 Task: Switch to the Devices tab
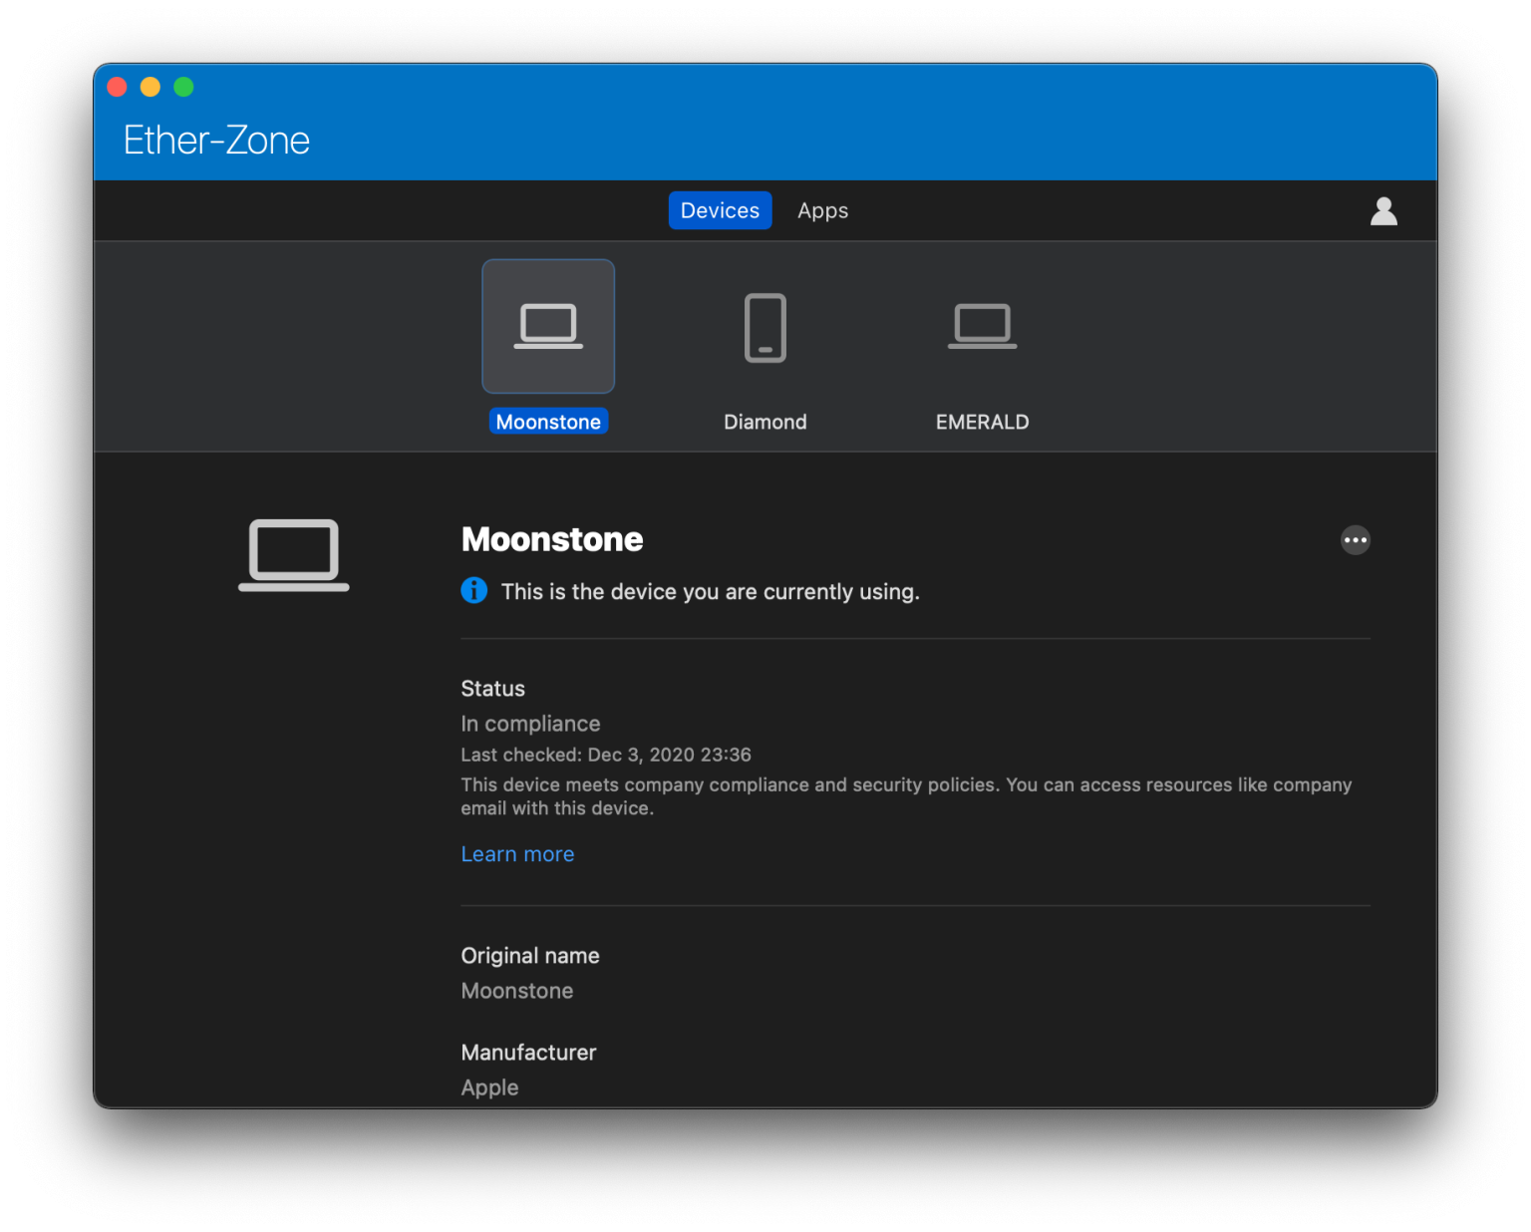(720, 210)
